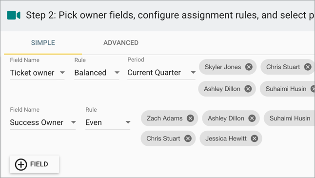
Task: Open the Balanced rule dropdown
Action: pyautogui.click(x=97, y=73)
